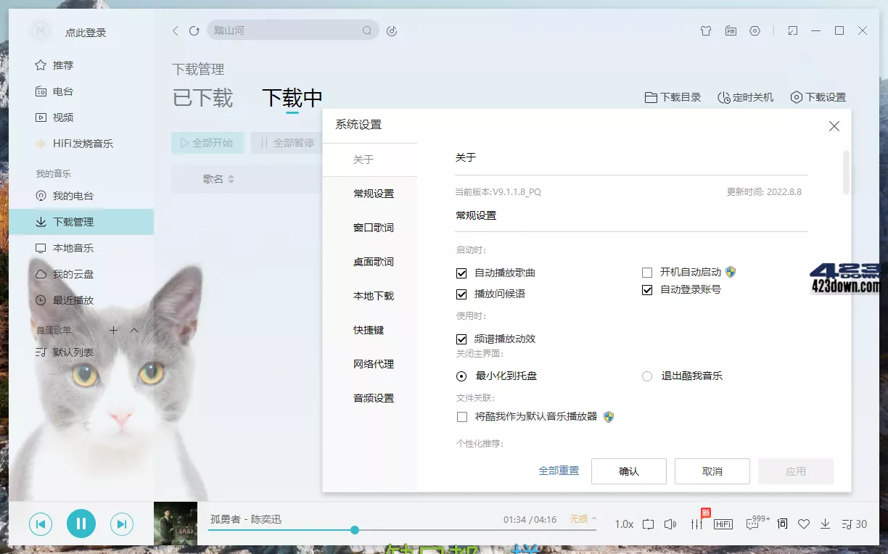Enable HiFi quality on the playback bar
This screenshot has height=554, width=888.
(723, 524)
